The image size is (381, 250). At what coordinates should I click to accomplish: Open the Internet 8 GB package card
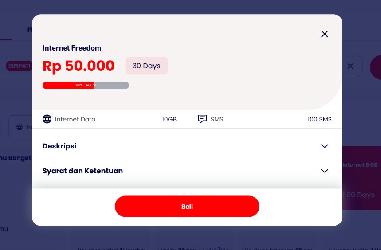pos(361,177)
